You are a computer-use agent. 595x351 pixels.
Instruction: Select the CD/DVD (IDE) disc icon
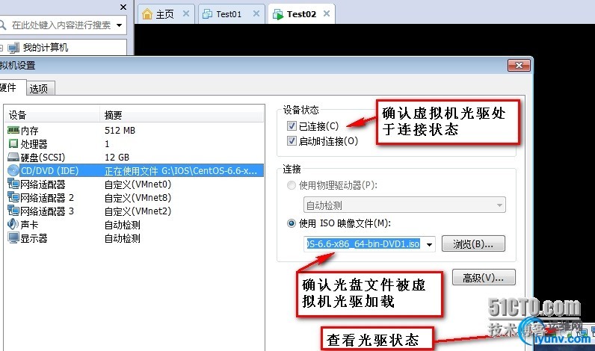[13, 170]
